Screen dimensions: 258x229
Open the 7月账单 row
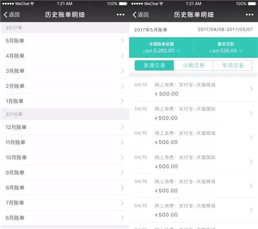65,203
